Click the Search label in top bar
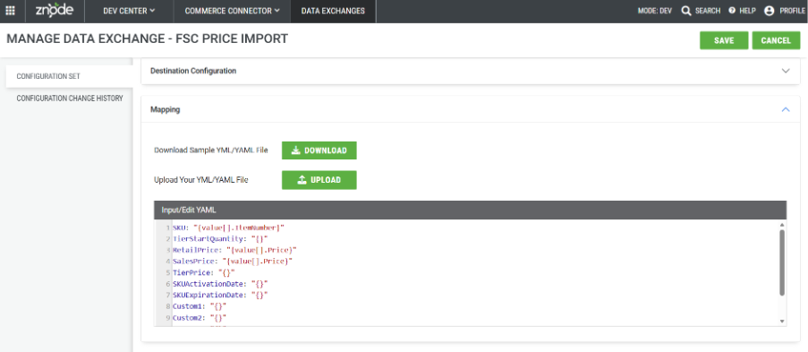The image size is (808, 352). pos(708,11)
